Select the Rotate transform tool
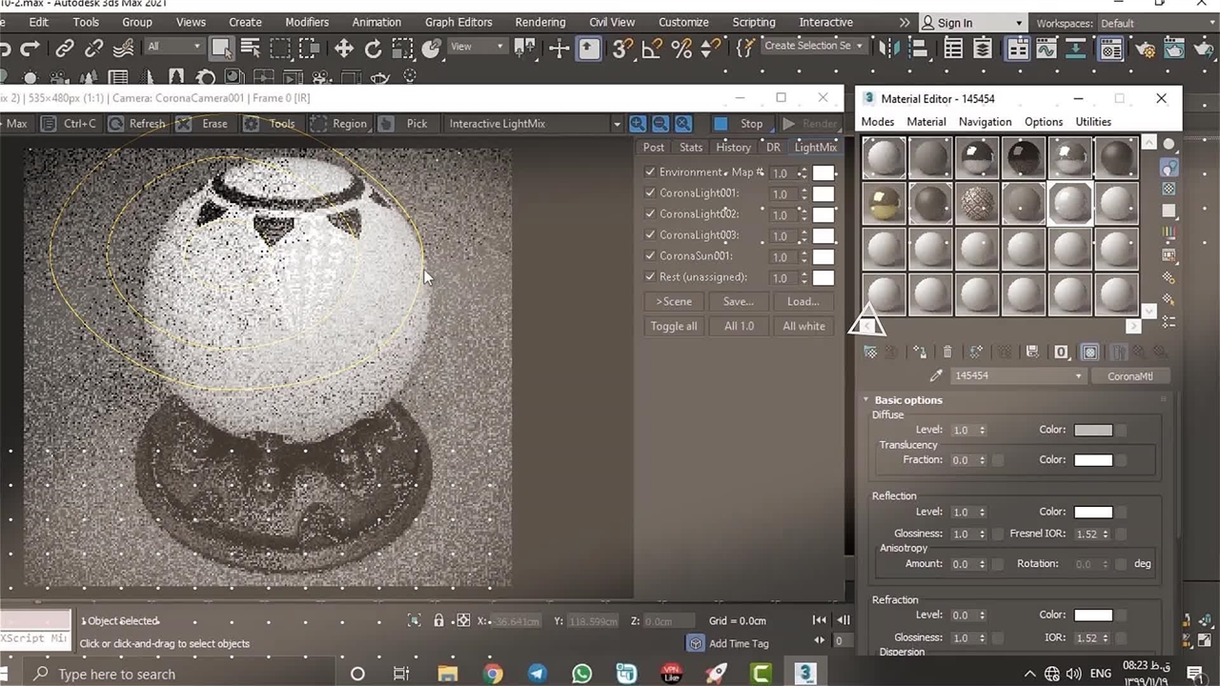The height and width of the screenshot is (686, 1220). click(x=373, y=48)
